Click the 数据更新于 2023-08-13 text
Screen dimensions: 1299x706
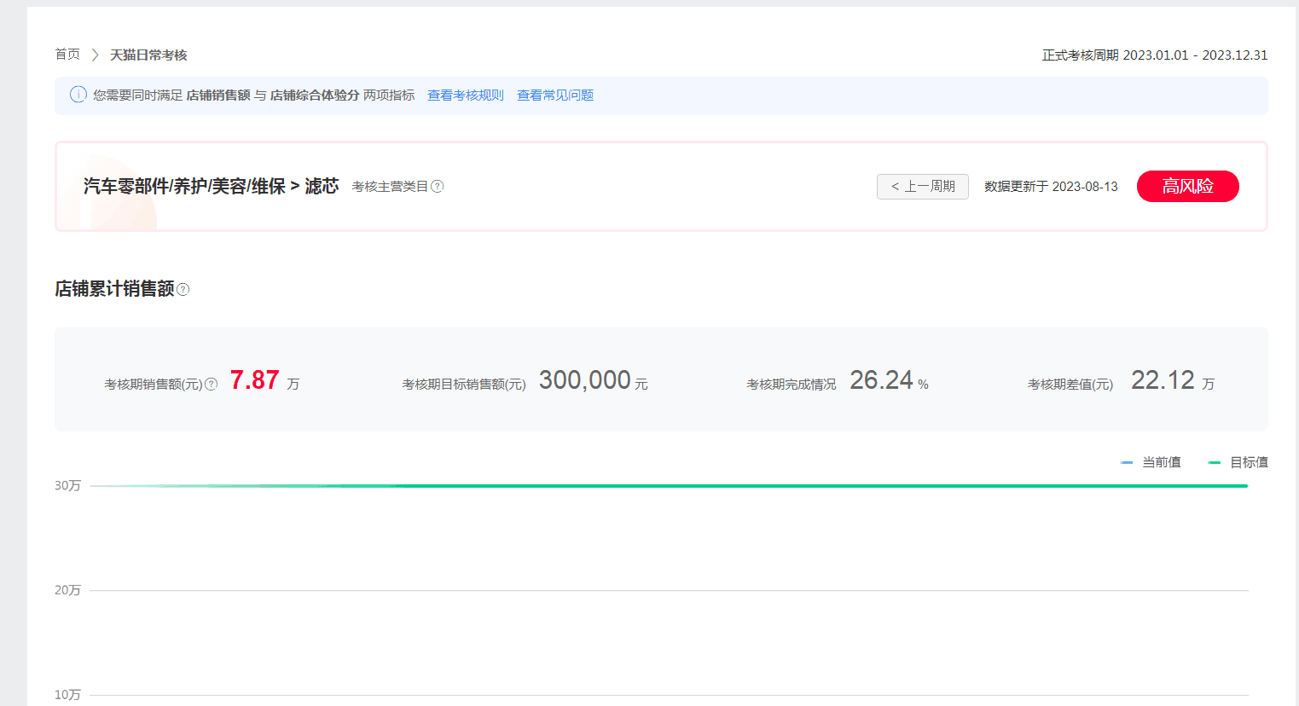tap(1051, 187)
